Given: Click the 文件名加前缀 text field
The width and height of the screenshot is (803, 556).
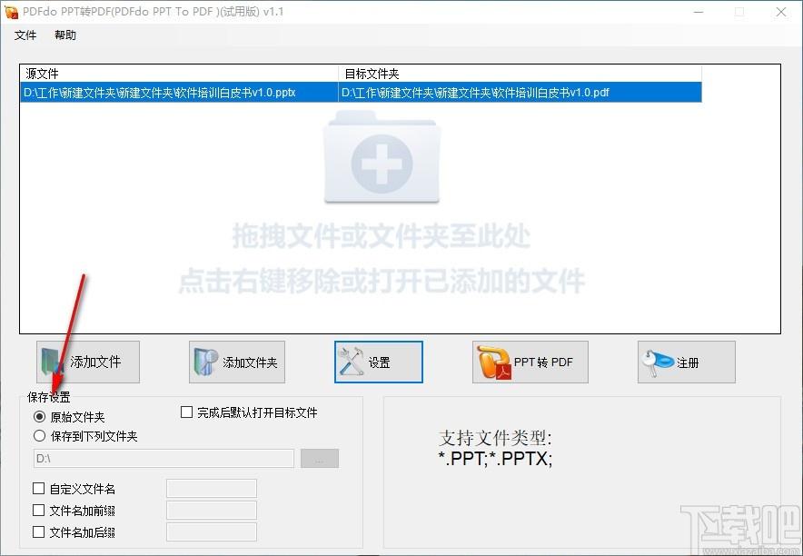Looking at the screenshot, I should [x=212, y=511].
